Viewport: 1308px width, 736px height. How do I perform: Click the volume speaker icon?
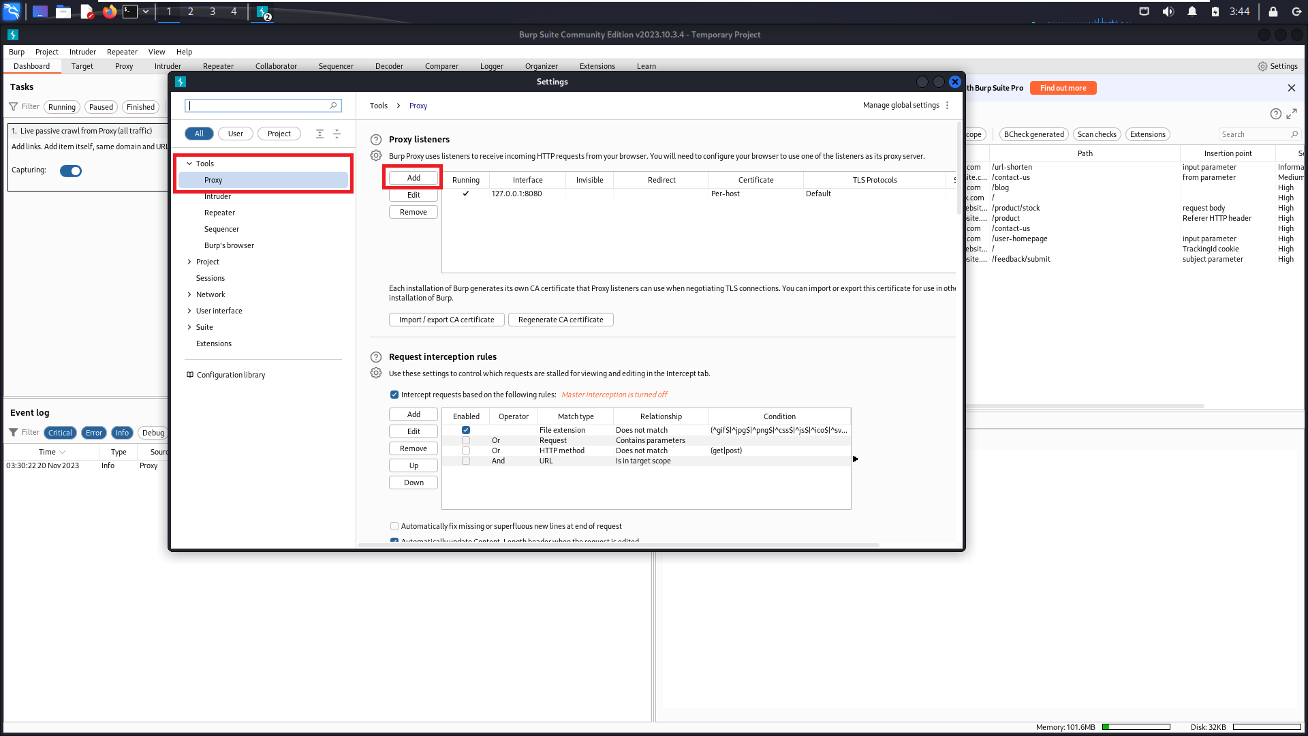point(1168,11)
